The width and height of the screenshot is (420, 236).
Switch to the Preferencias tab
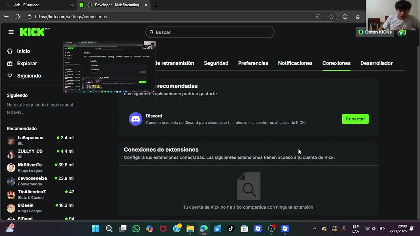pyautogui.click(x=253, y=63)
